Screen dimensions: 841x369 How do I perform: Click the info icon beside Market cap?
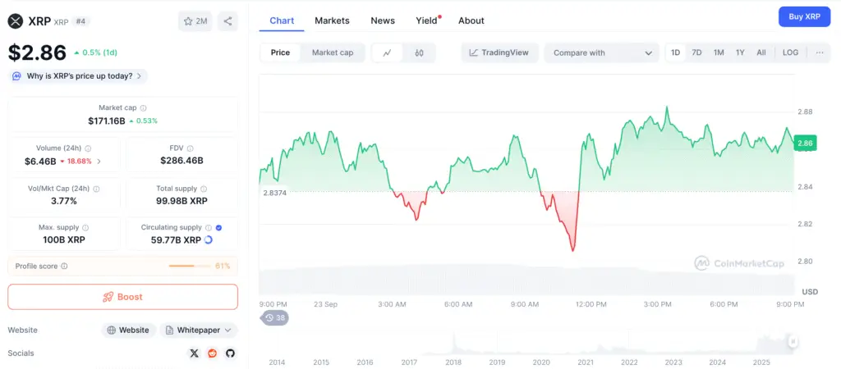click(x=143, y=108)
